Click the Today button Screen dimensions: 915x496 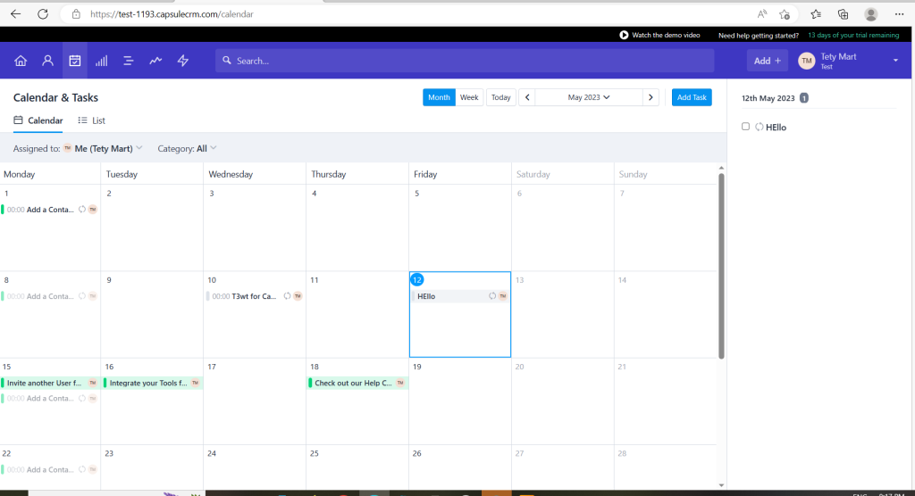[500, 97]
